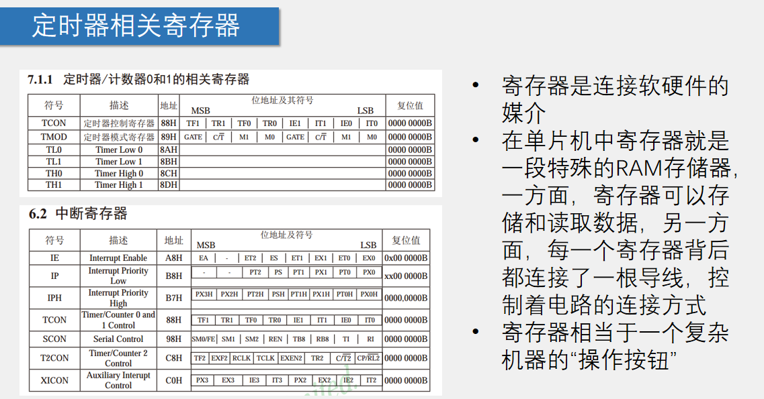Screen dimensions: 764x399
Task: Click the SM0/FE bit in SCON row
Action: pos(204,339)
